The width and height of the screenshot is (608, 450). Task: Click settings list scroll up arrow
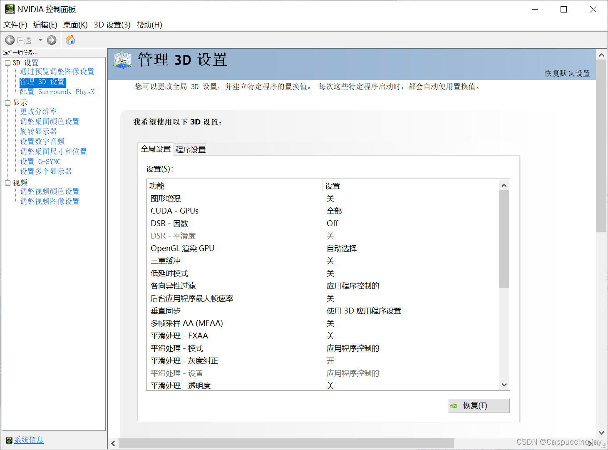504,185
